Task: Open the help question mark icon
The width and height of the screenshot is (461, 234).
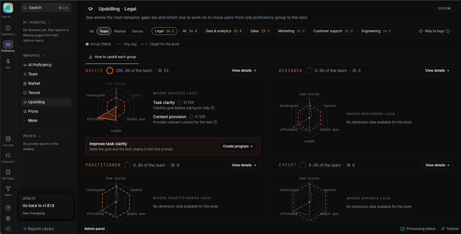Action: coord(8,208)
